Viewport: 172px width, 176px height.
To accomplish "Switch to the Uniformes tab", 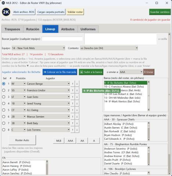I will point(88,29).
